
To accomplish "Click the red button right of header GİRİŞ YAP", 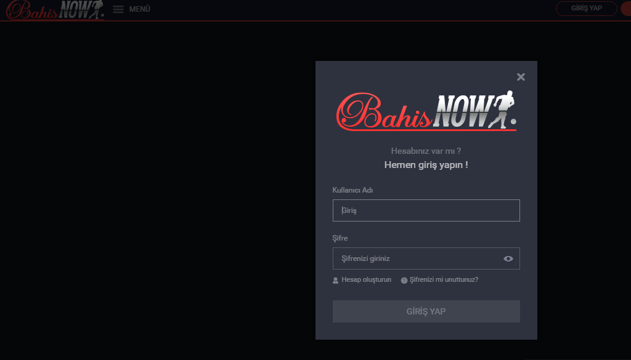I will tap(626, 9).
